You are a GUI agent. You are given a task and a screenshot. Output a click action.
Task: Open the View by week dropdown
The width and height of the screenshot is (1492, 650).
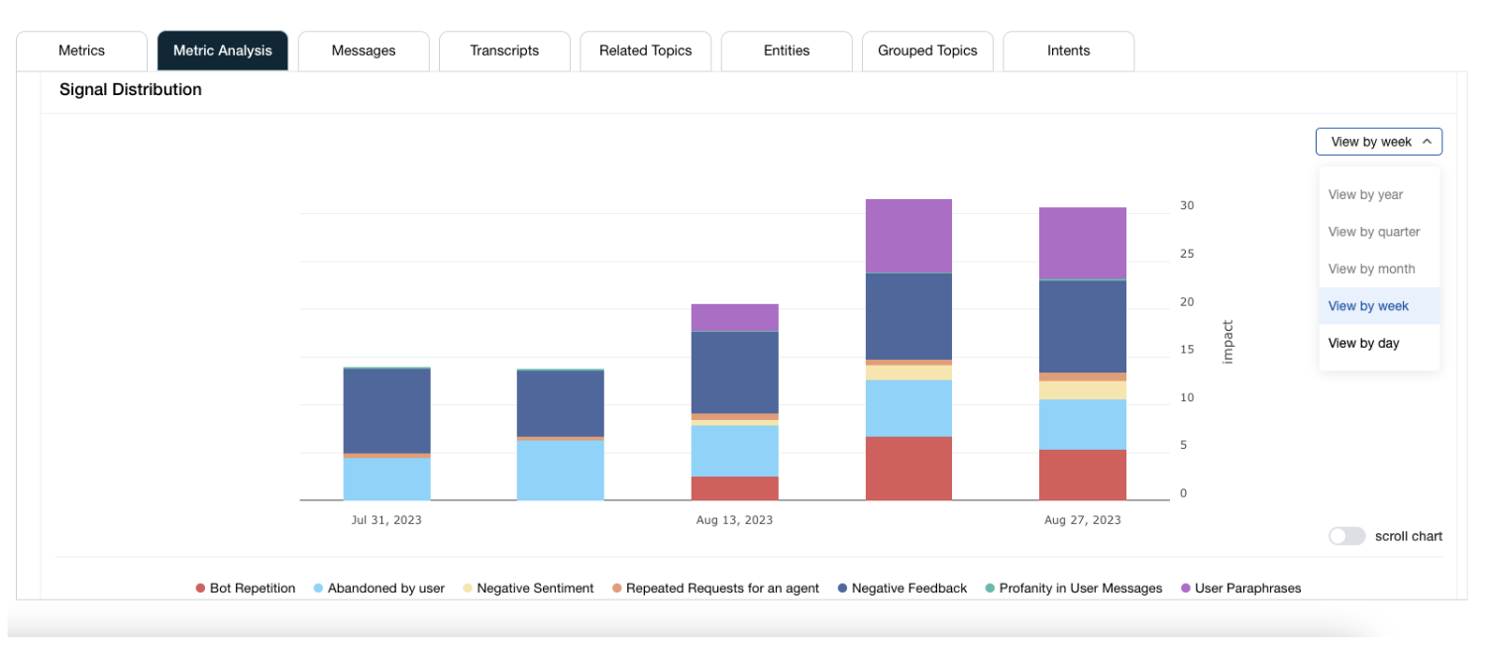(x=1377, y=142)
